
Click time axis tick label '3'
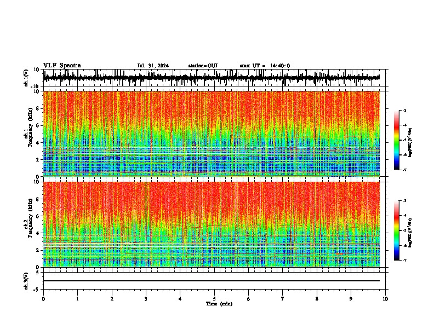[x=146, y=299]
